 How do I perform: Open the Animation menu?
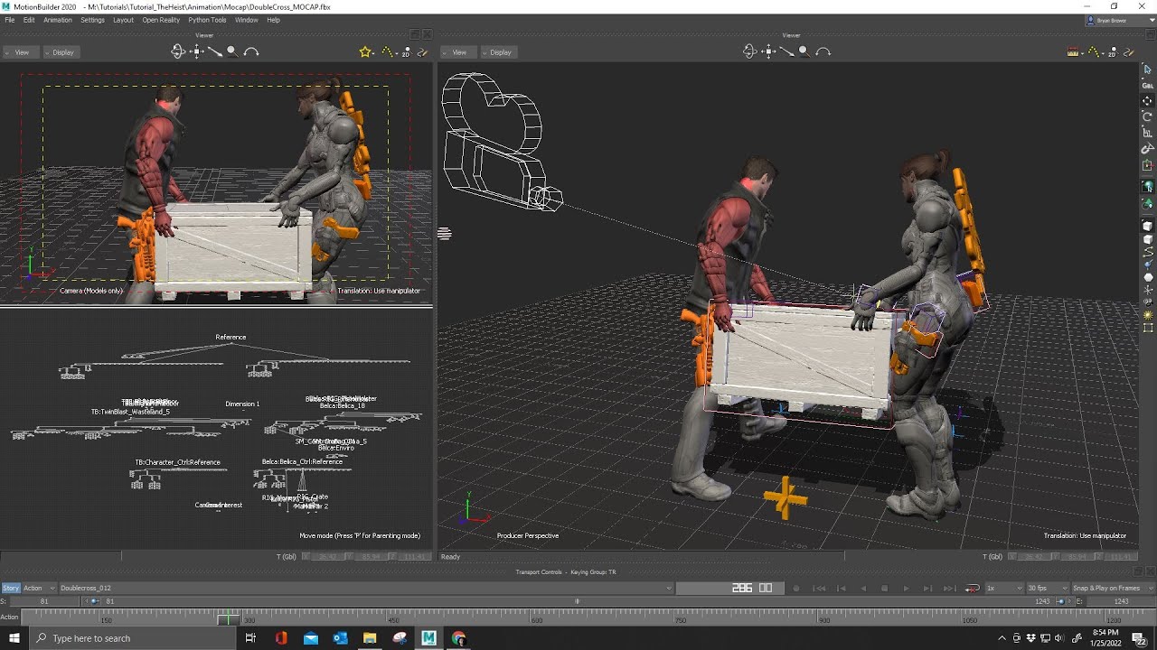tap(58, 20)
